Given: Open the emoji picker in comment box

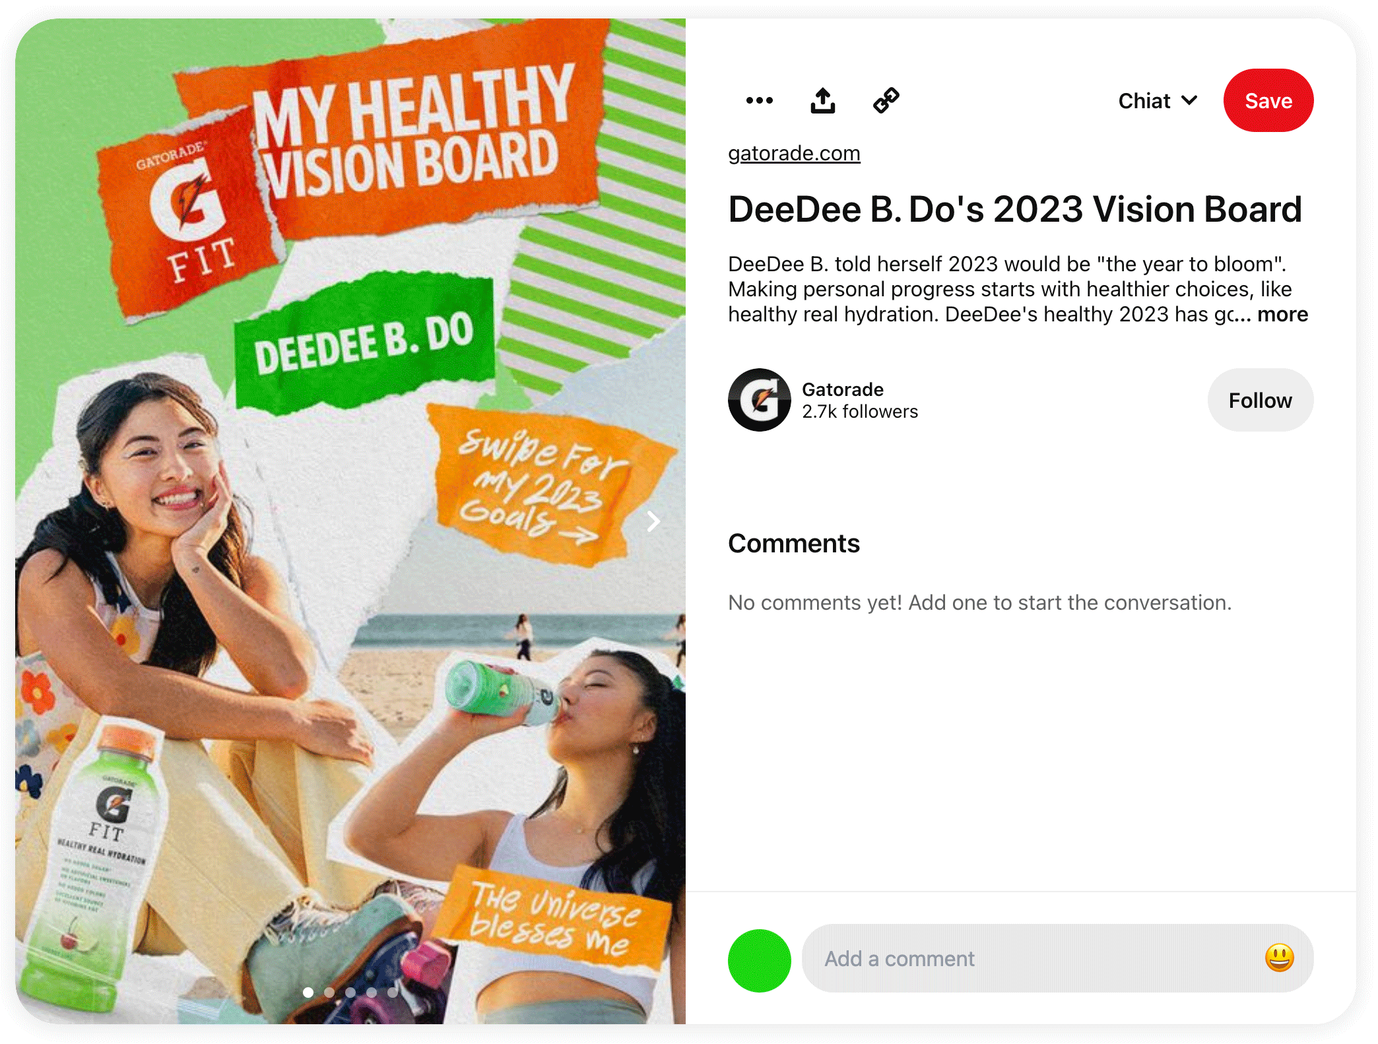Looking at the screenshot, I should [x=1279, y=958].
